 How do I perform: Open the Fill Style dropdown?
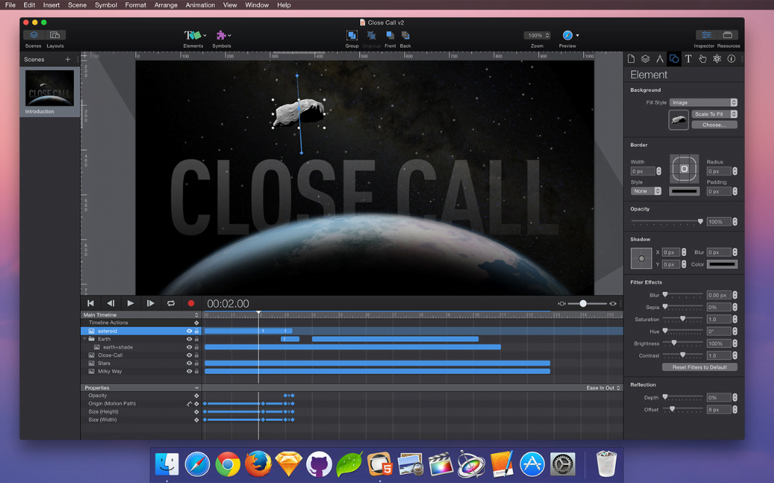[703, 103]
